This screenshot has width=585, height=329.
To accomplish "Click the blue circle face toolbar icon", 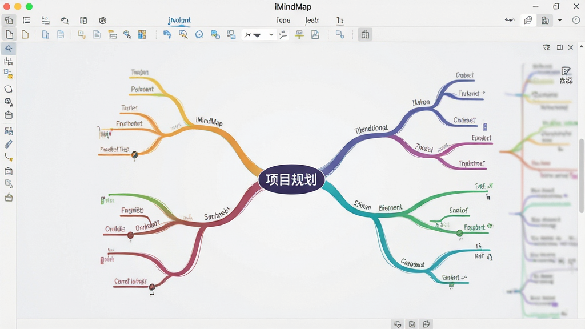I will (199, 35).
